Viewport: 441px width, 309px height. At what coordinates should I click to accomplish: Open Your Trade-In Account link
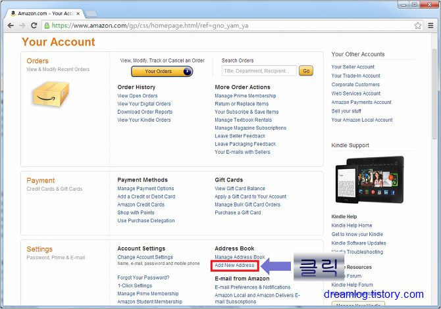tap(355, 76)
